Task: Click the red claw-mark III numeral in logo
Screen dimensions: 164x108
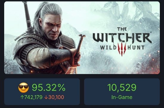Action: [x=122, y=49]
